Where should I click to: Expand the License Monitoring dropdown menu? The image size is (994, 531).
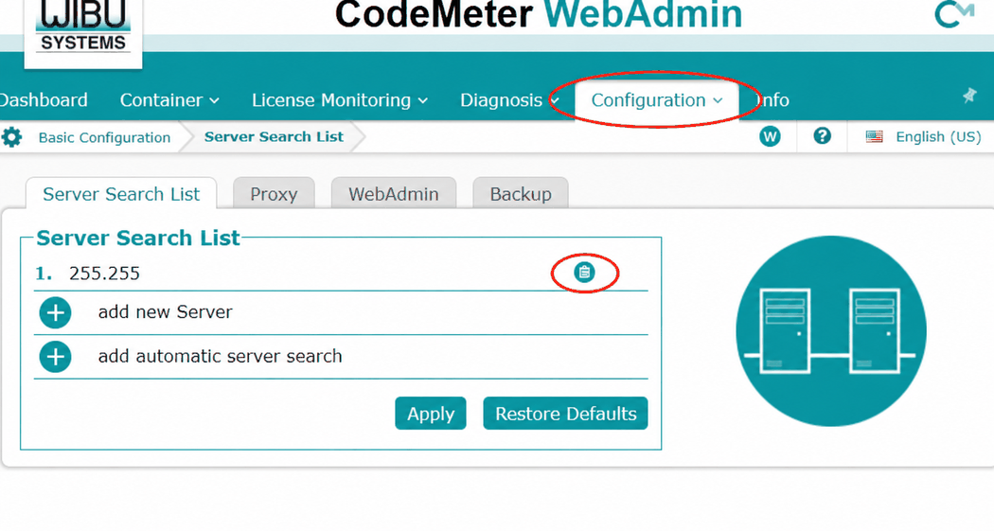(339, 100)
